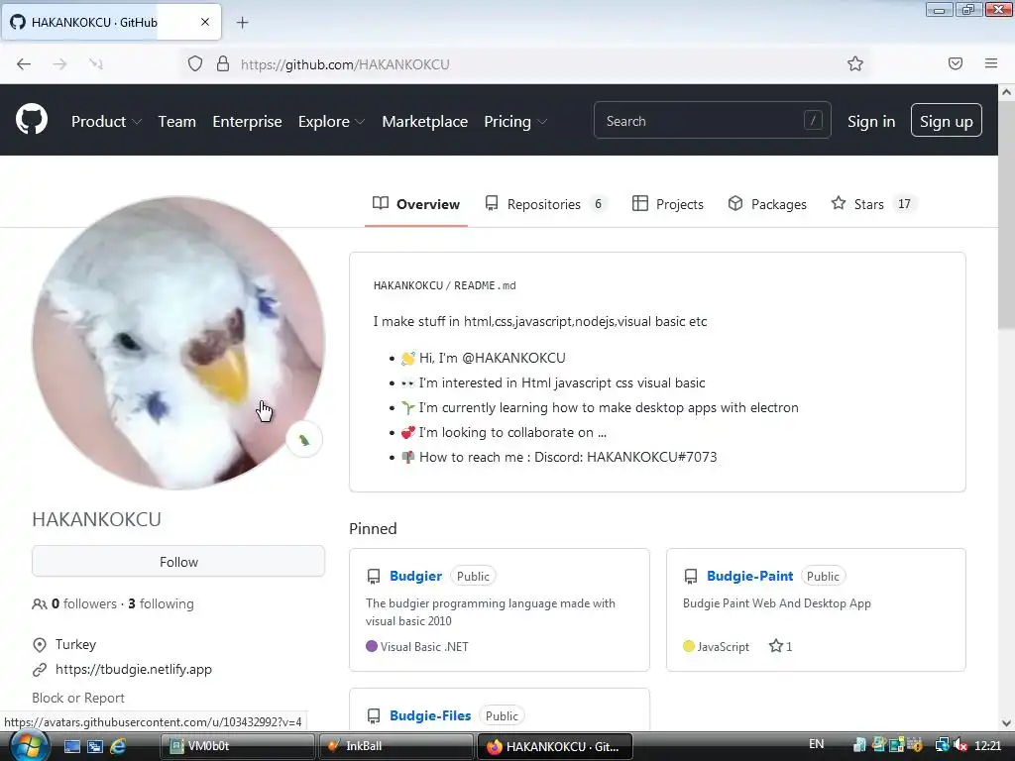The image size is (1015, 761).
Task: Click the browser URL address bar
Action: tap(524, 64)
